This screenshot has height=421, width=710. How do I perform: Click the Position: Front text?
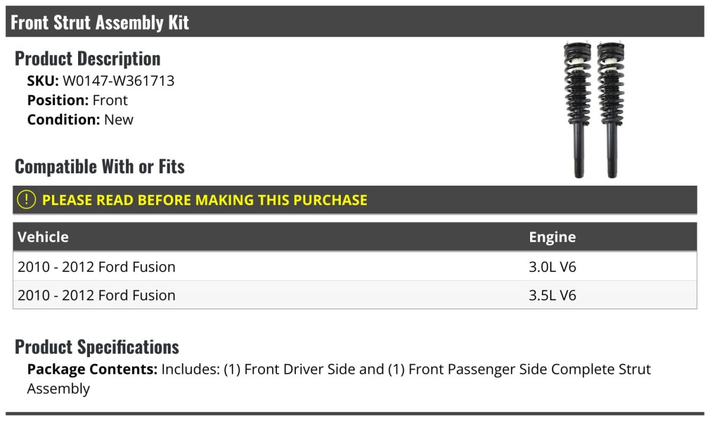click(78, 101)
